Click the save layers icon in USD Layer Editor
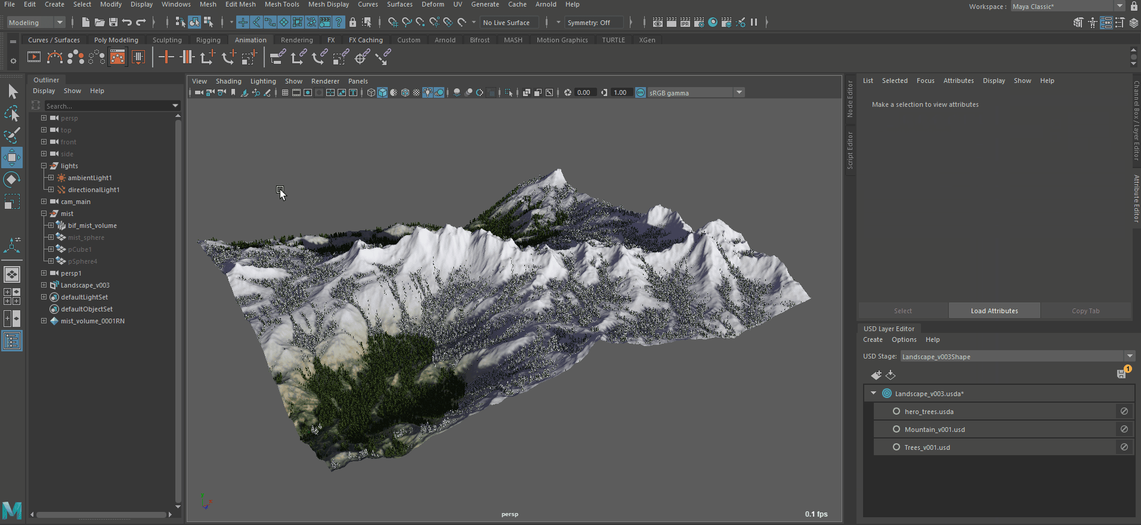 tap(1121, 374)
